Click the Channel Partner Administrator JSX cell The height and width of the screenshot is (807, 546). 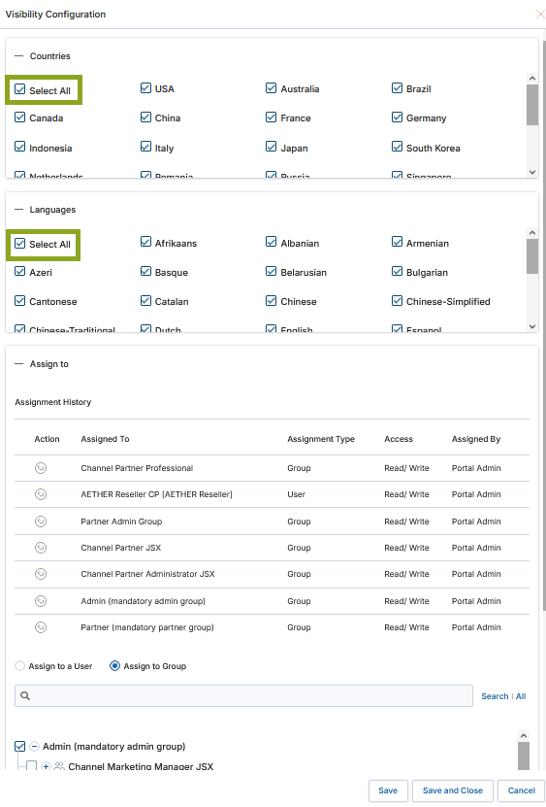147,574
